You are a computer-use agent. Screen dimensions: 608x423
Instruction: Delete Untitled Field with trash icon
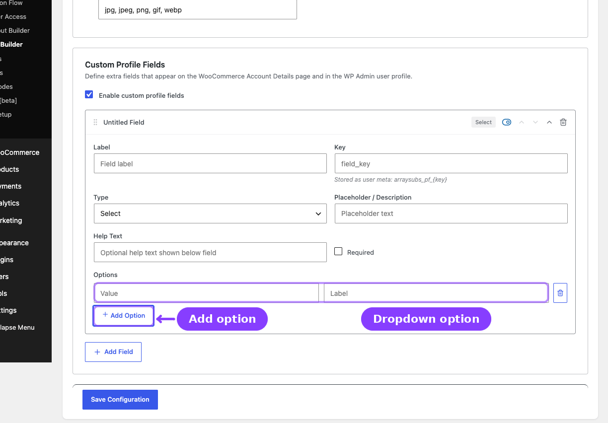563,122
